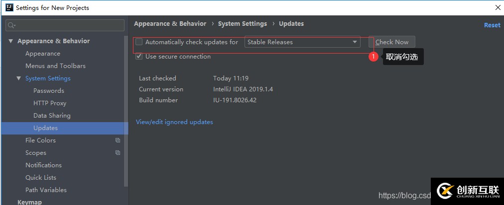
Task: Collapse the System Settings tree node
Action: [18, 78]
